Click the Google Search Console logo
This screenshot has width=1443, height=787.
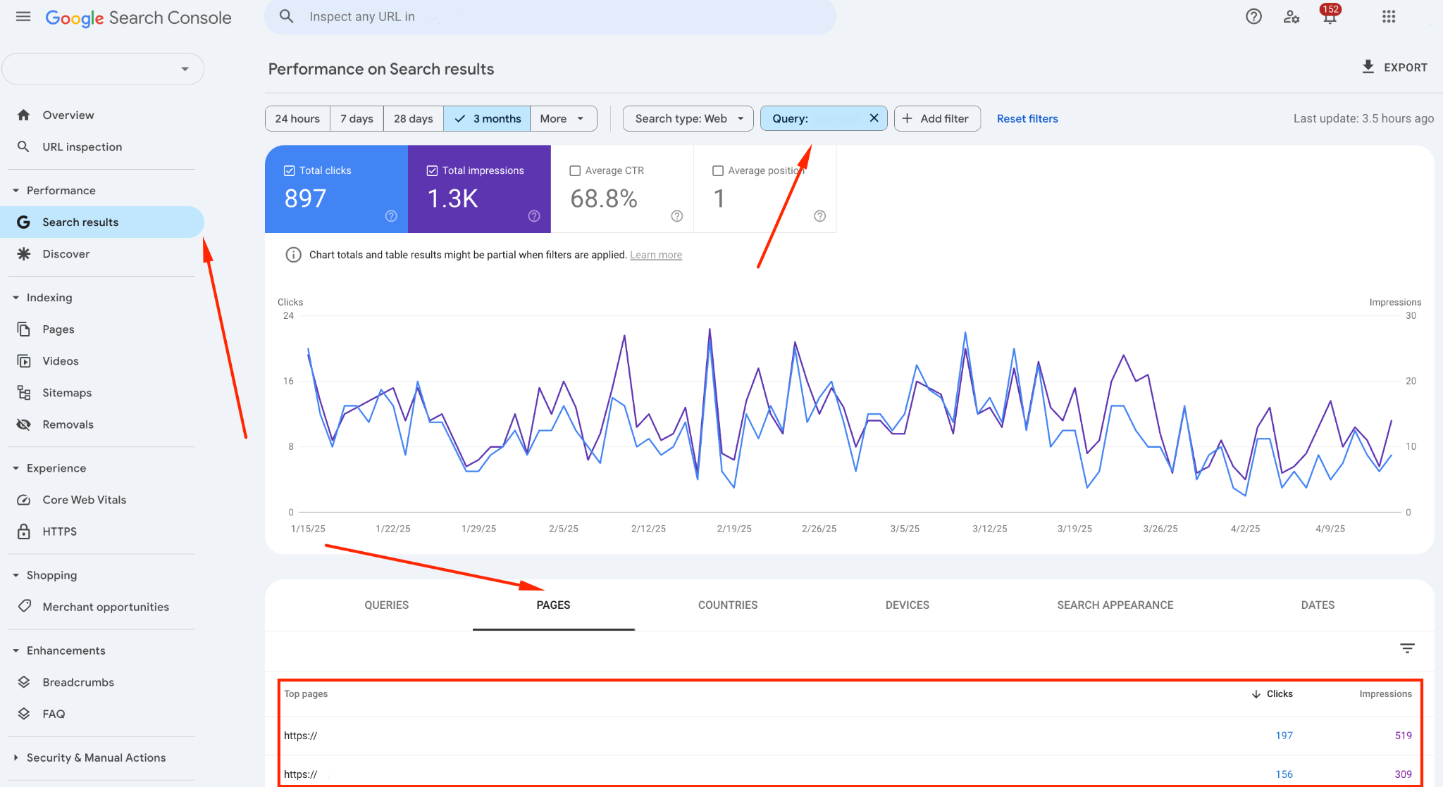click(138, 18)
